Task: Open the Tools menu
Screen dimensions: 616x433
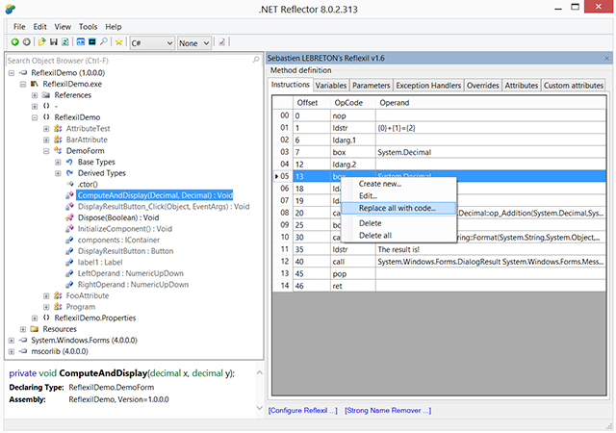Action: point(88,27)
